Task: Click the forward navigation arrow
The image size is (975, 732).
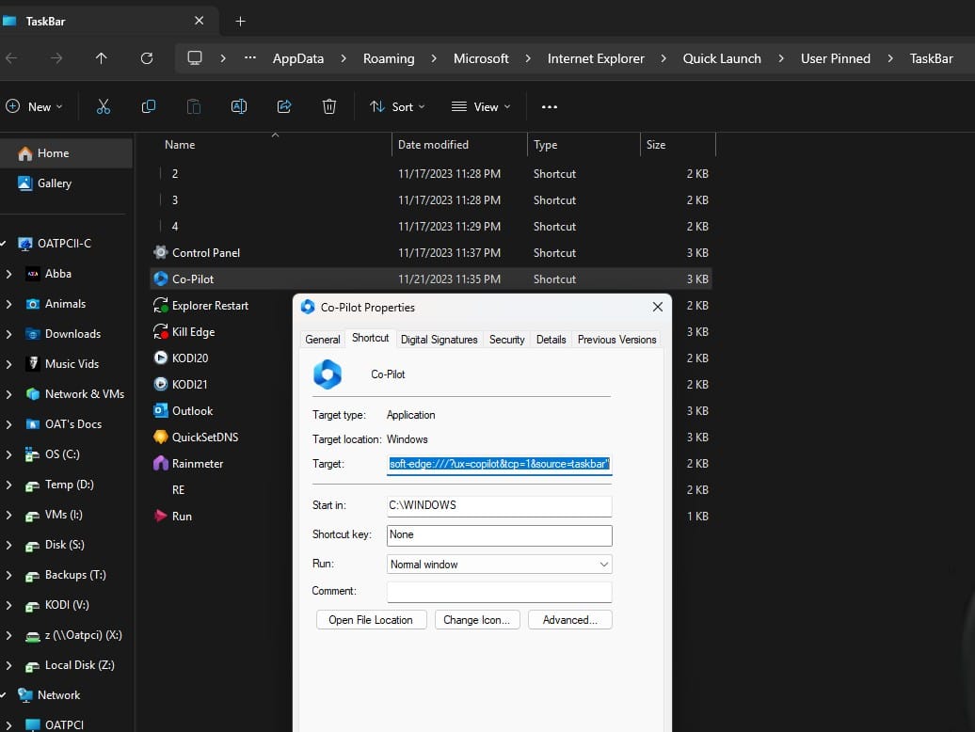Action: click(x=56, y=58)
